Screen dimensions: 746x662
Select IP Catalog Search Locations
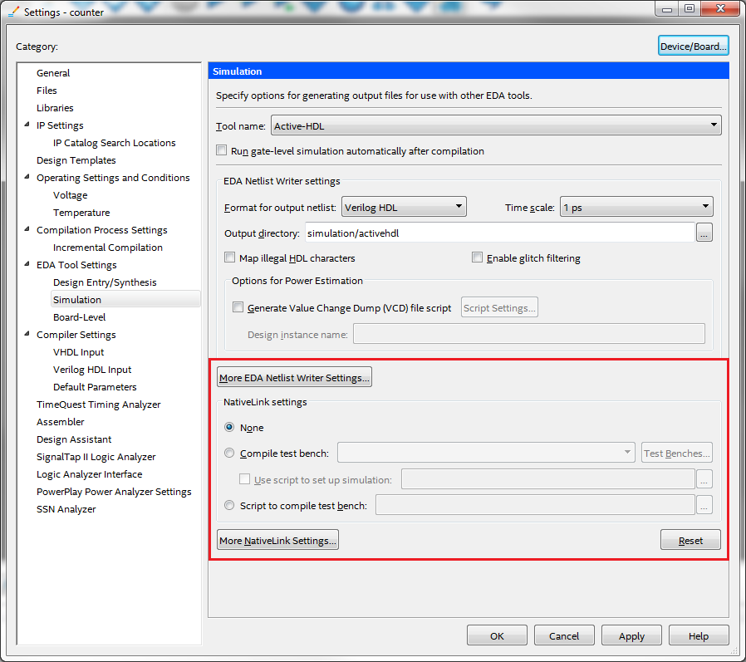tap(114, 143)
